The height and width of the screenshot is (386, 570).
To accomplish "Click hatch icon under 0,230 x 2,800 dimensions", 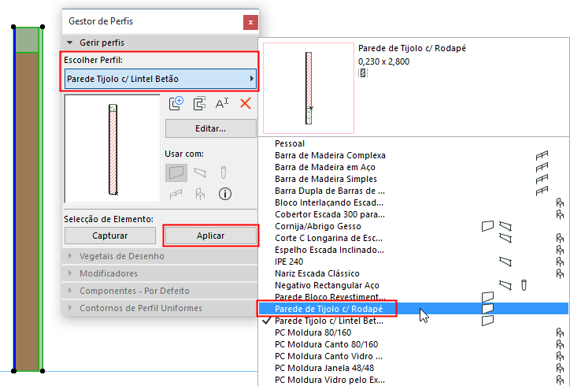I will [363, 73].
